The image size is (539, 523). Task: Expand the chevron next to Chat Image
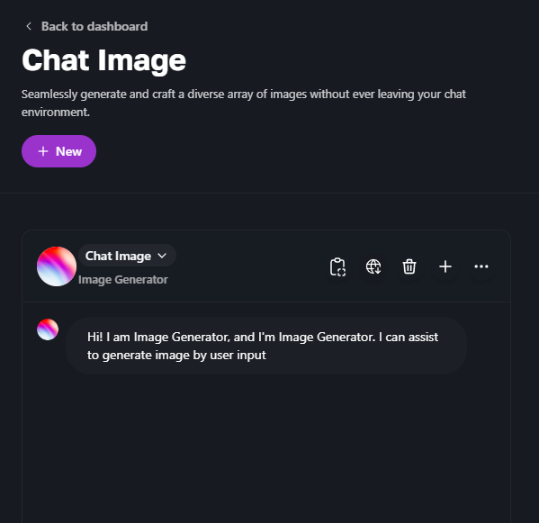tap(162, 256)
